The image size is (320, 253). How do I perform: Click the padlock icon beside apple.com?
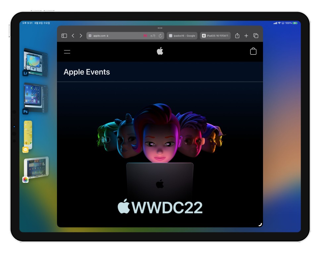(107, 36)
